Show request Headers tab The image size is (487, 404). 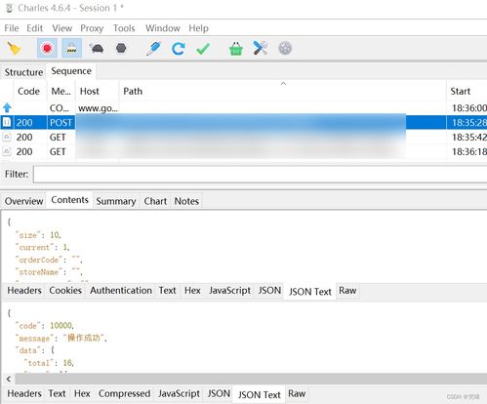click(x=24, y=290)
